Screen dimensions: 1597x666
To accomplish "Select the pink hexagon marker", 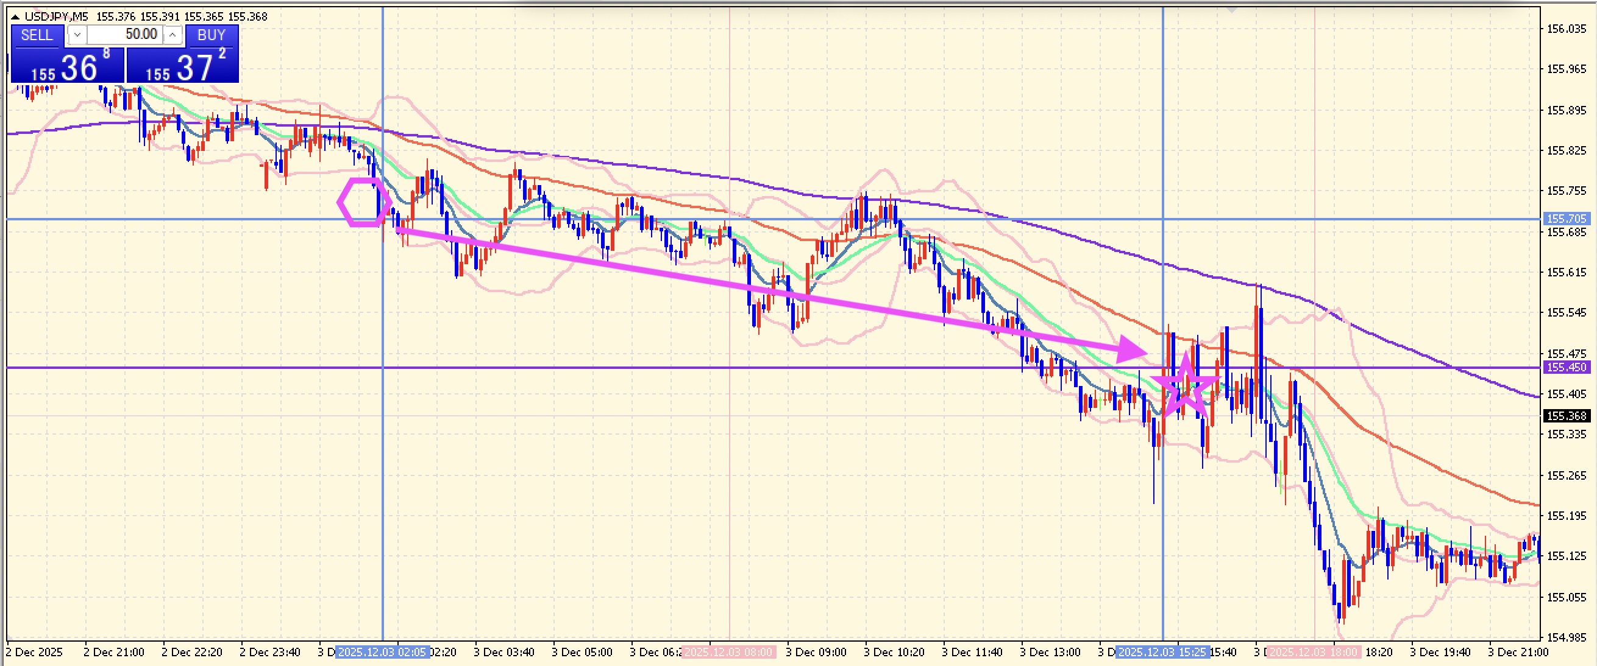I will pyautogui.click(x=365, y=202).
